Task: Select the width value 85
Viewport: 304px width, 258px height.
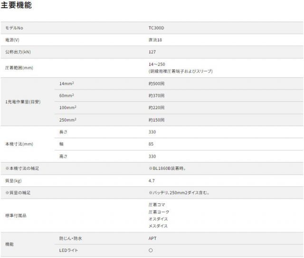Action: 151,144
